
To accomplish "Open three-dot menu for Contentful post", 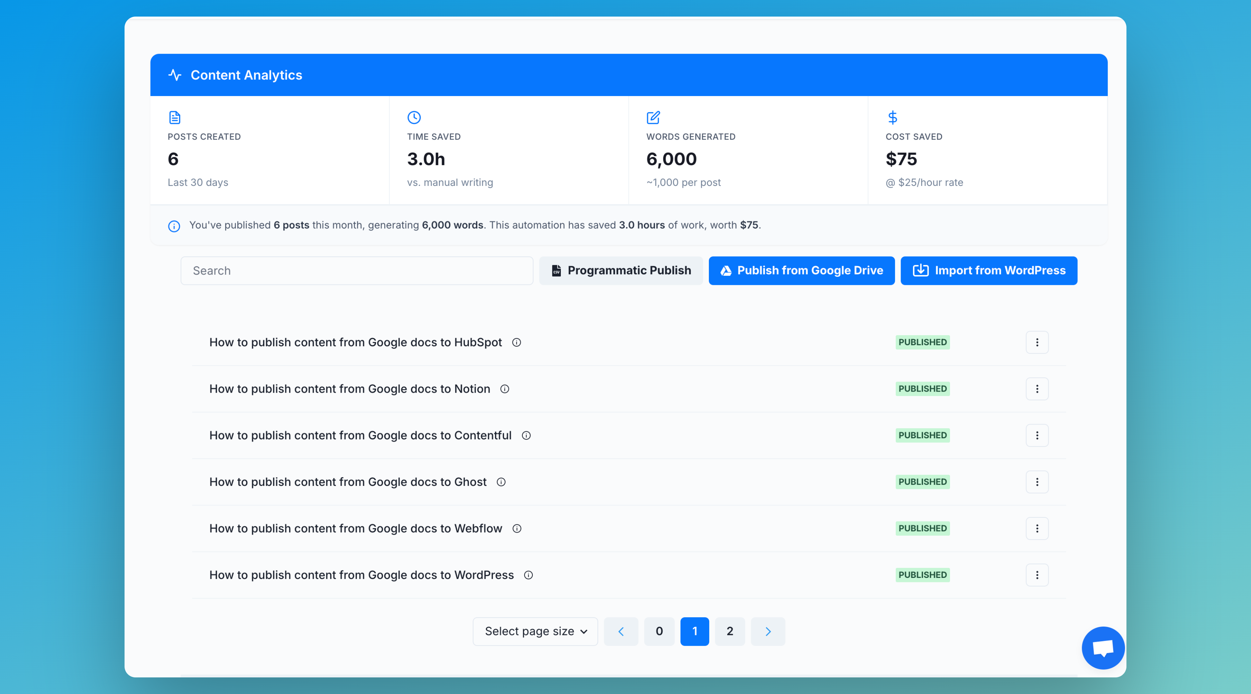I will tap(1037, 435).
